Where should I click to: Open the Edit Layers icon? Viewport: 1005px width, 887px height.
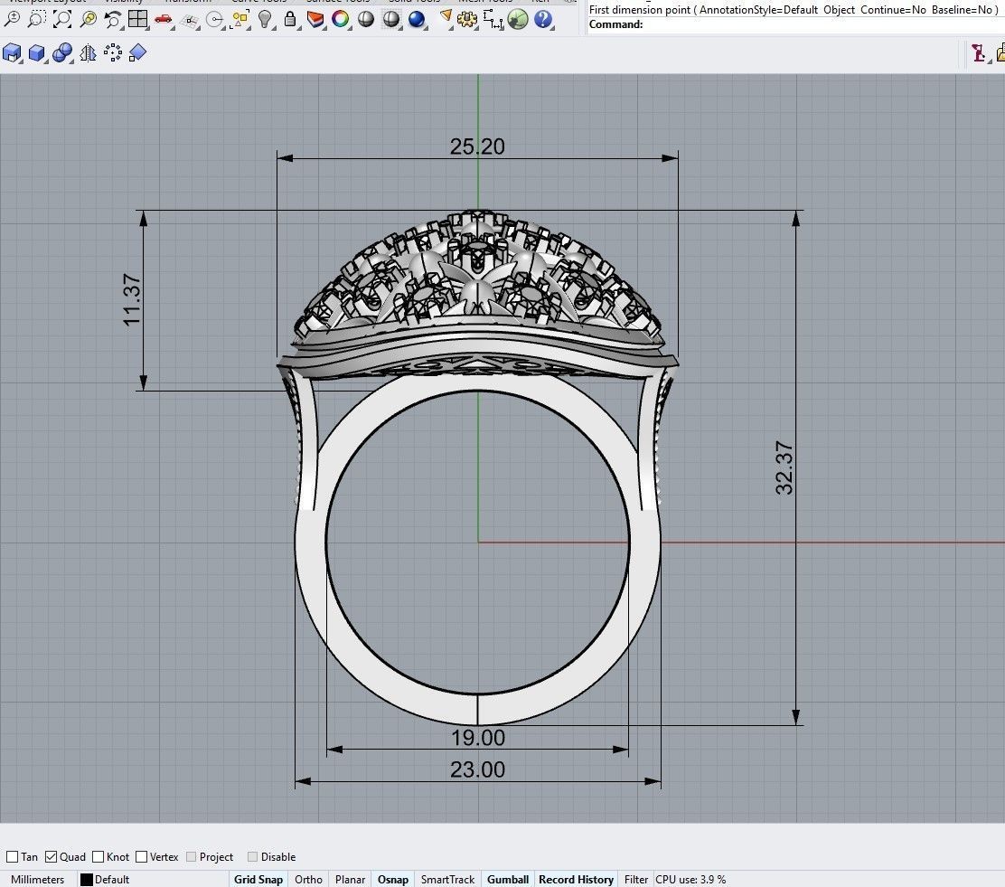(315, 19)
